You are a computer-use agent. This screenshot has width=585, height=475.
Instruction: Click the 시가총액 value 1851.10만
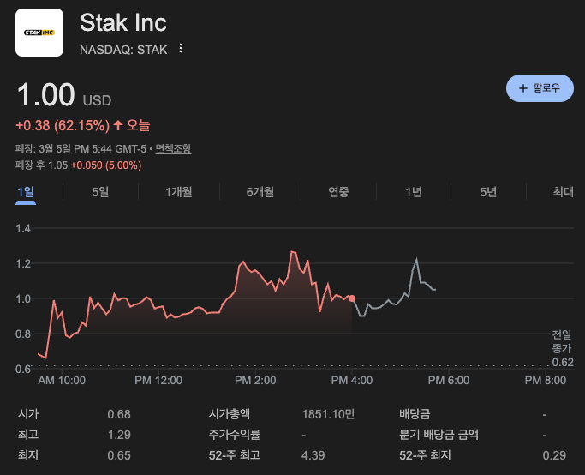(328, 414)
